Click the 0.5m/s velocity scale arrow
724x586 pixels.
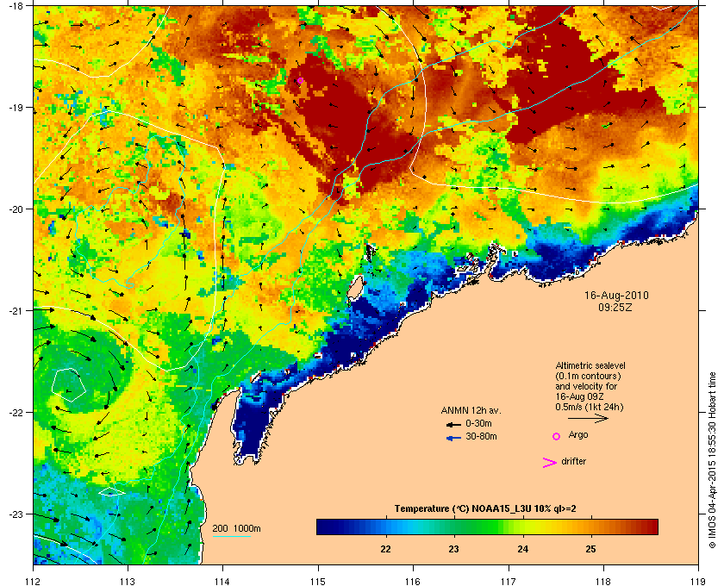[588, 419]
